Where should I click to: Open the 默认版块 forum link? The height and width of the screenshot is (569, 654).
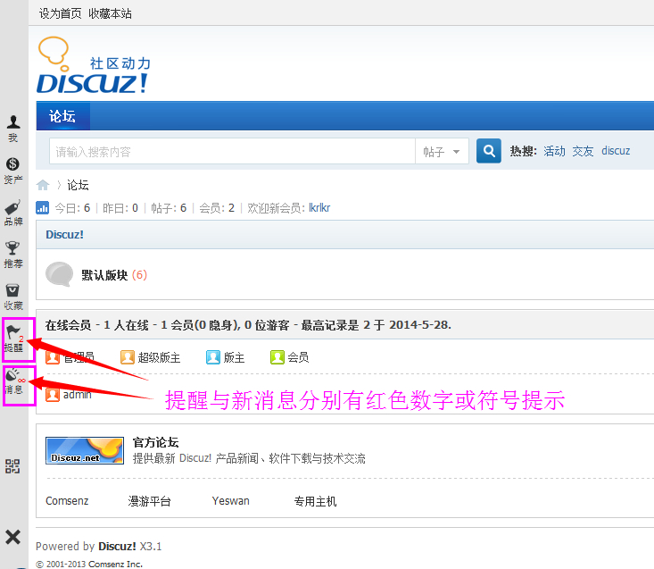(x=104, y=275)
